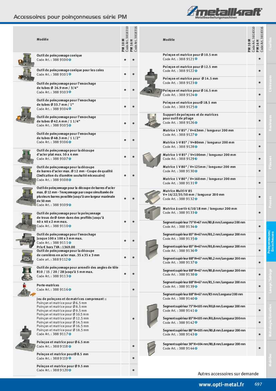Image resolution: width=276 pixels, height=391 pixels.
Task: Click the Metallkraft logo
Action: coord(224,12)
